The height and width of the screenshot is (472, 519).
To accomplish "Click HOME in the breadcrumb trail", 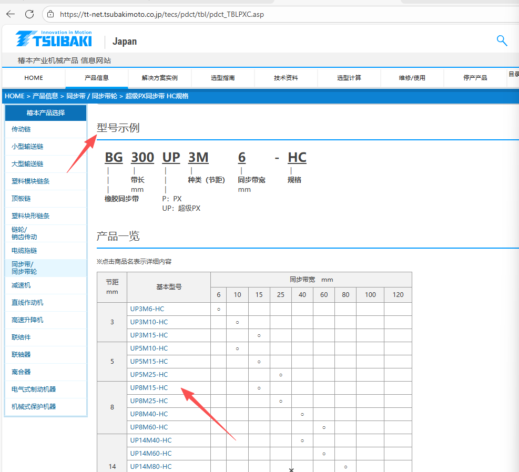I will click(x=14, y=96).
